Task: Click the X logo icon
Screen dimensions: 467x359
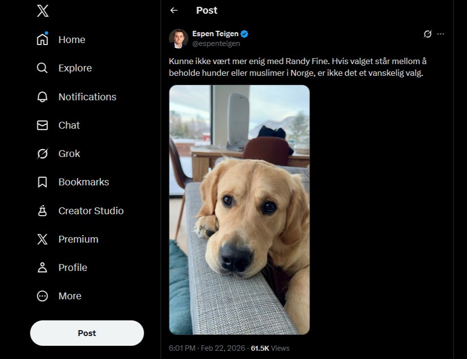Action: [42, 11]
